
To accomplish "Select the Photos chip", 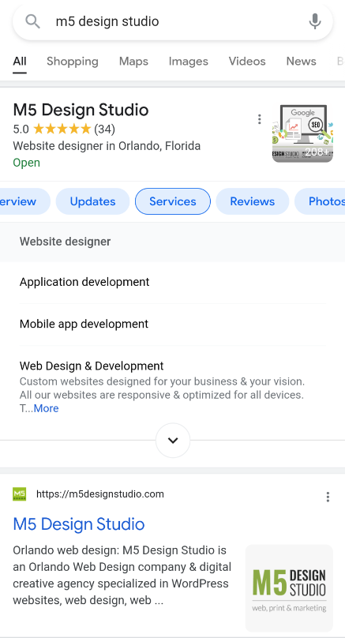I will [x=320, y=201].
